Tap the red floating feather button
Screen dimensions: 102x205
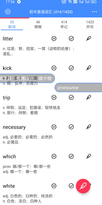click(x=83, y=186)
